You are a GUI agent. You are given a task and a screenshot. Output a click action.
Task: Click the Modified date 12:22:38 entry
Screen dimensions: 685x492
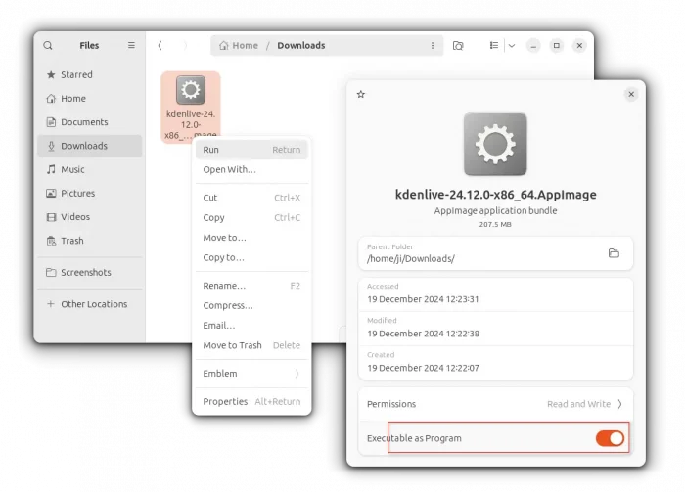point(495,329)
